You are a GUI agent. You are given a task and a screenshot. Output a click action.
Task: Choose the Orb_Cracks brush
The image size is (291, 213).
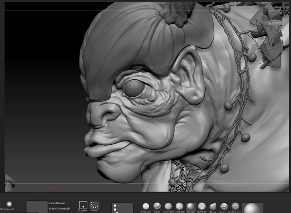coord(235,207)
